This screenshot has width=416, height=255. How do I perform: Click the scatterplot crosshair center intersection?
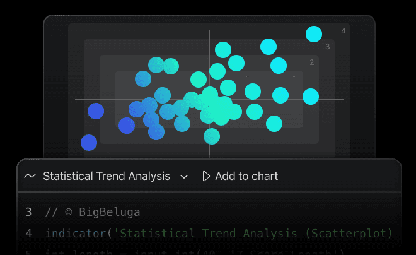209,99
